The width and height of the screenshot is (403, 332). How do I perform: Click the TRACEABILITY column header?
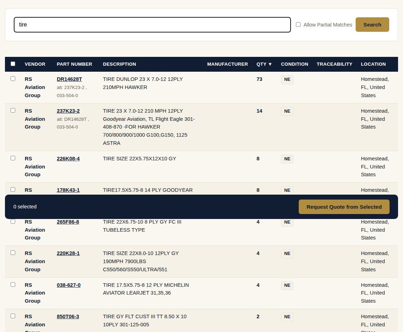pos(334,64)
